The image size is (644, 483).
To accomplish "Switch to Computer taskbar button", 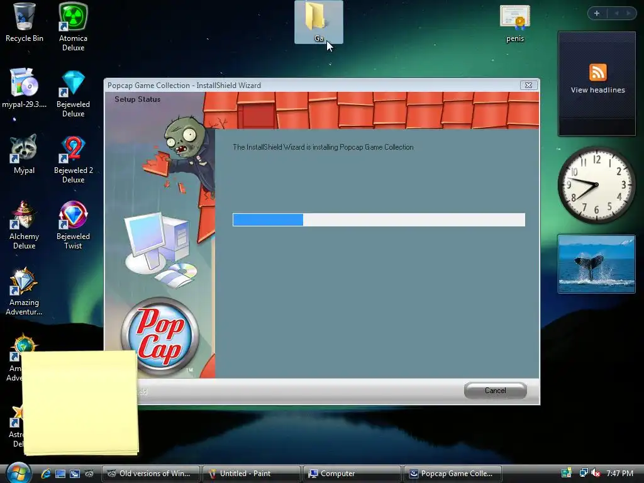I will pyautogui.click(x=352, y=474).
